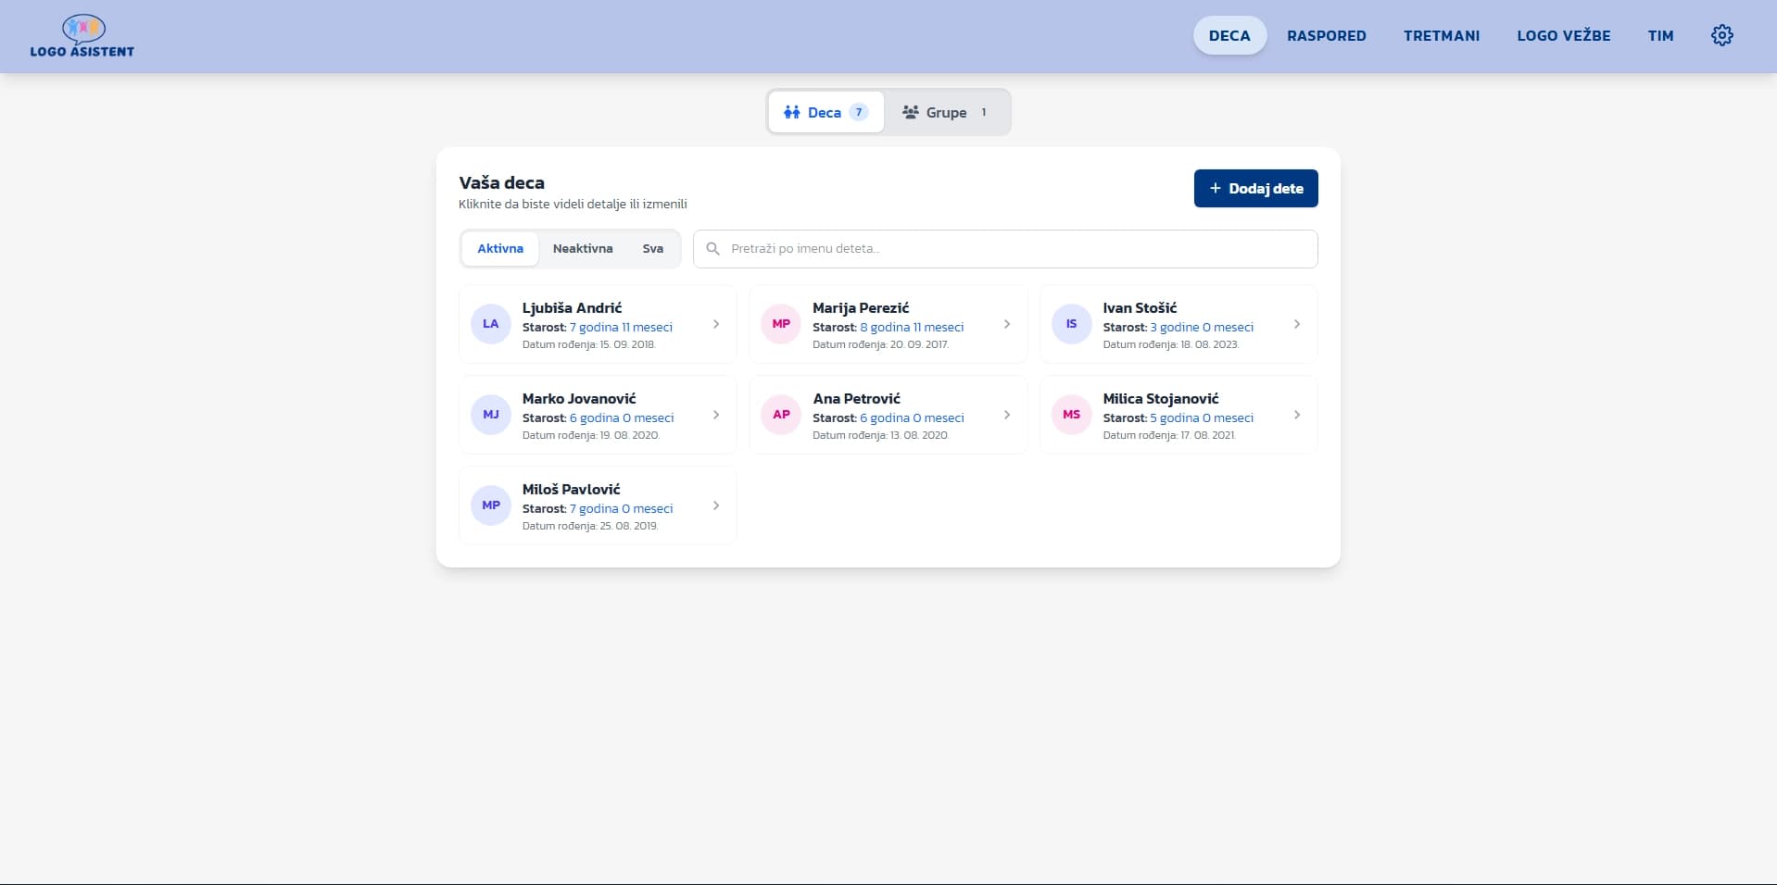Image resolution: width=1777 pixels, height=885 pixels.
Task: Click the IS avatar for Ivan Stošić
Action: point(1071,324)
